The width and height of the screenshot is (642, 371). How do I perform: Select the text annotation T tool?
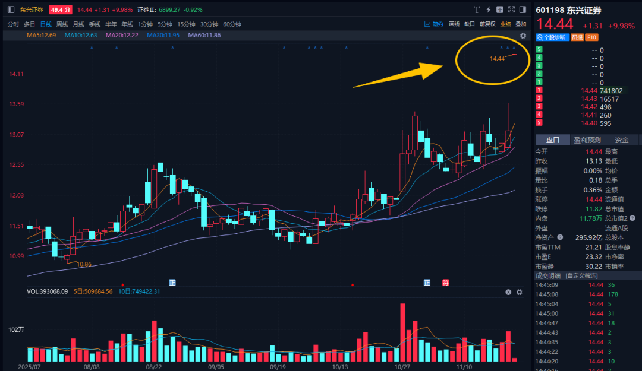click(x=477, y=9)
